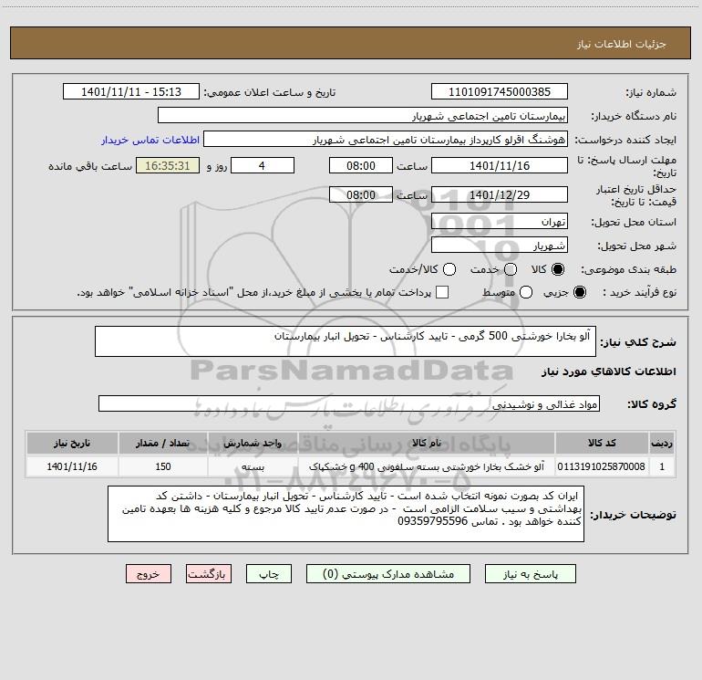Screen dimensions: 702x680
Task: Click the row number 1 cell
Action: [662, 466]
